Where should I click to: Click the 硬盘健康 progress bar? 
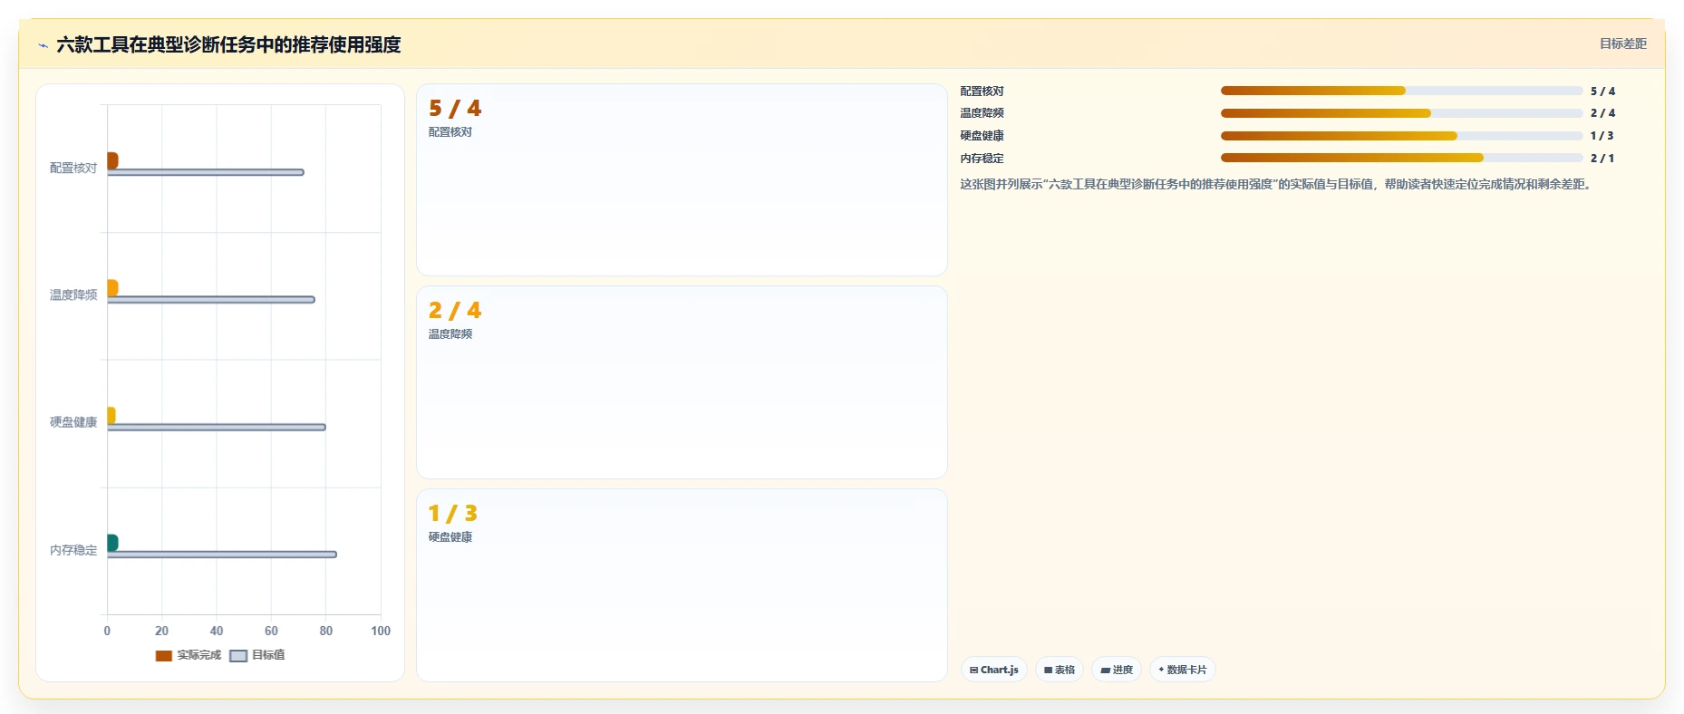(x=1401, y=136)
